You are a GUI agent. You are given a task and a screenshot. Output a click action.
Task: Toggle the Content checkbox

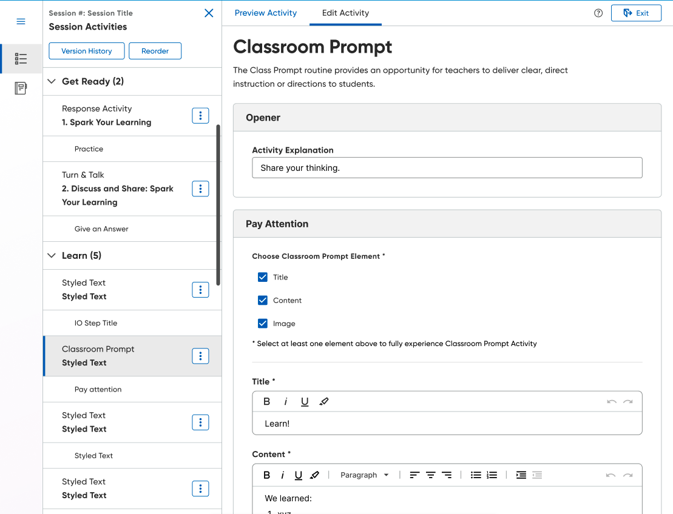point(263,301)
